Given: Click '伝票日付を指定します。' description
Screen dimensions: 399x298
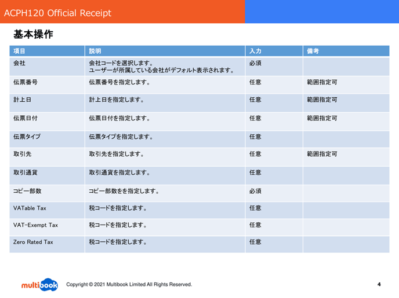Looking at the screenshot, I should (x=119, y=118).
